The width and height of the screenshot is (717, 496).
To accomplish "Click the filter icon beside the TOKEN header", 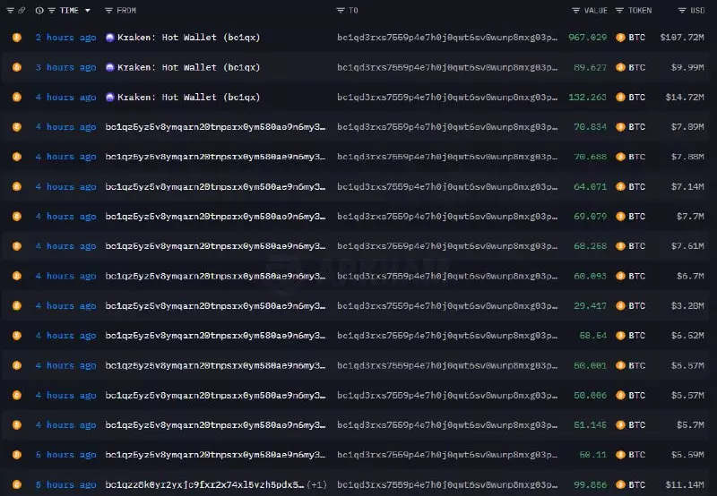I will click(620, 11).
